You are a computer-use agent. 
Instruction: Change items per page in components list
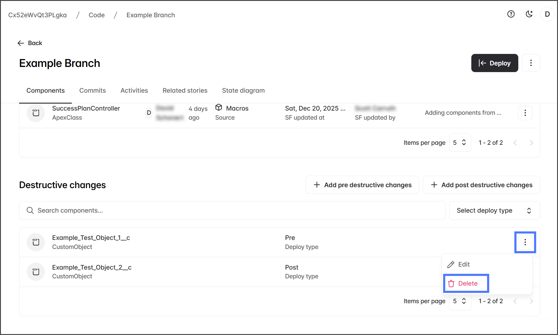pos(460,143)
